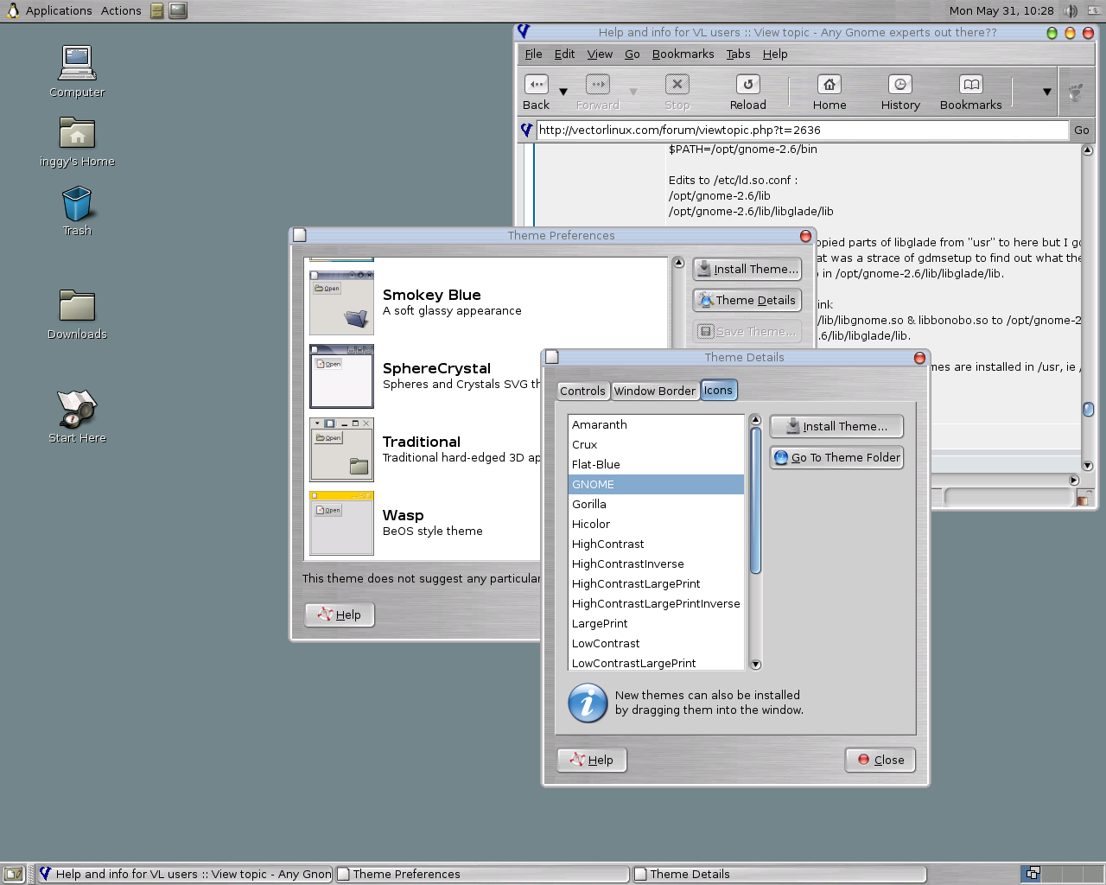Switch to Theme Details taskbar entry
The width and height of the screenshot is (1106, 885).
tap(779, 874)
